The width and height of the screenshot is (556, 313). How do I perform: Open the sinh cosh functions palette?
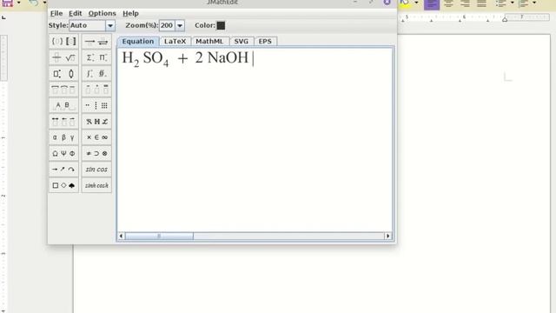click(96, 185)
